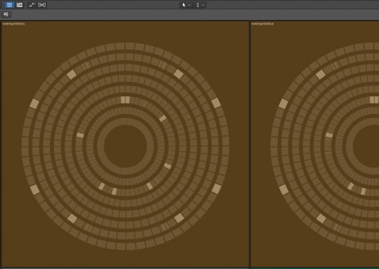Switch to the list view button
This screenshot has width=379, height=269.
20,5
